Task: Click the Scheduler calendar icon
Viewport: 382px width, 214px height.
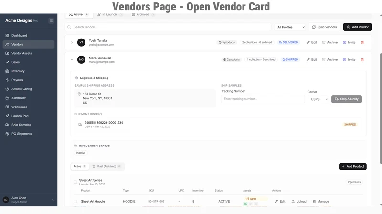Action: (x=7, y=98)
